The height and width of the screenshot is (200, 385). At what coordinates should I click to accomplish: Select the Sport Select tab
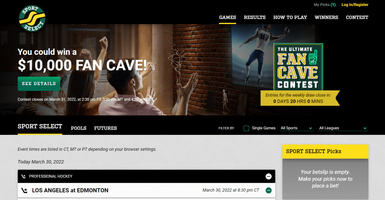click(x=40, y=127)
